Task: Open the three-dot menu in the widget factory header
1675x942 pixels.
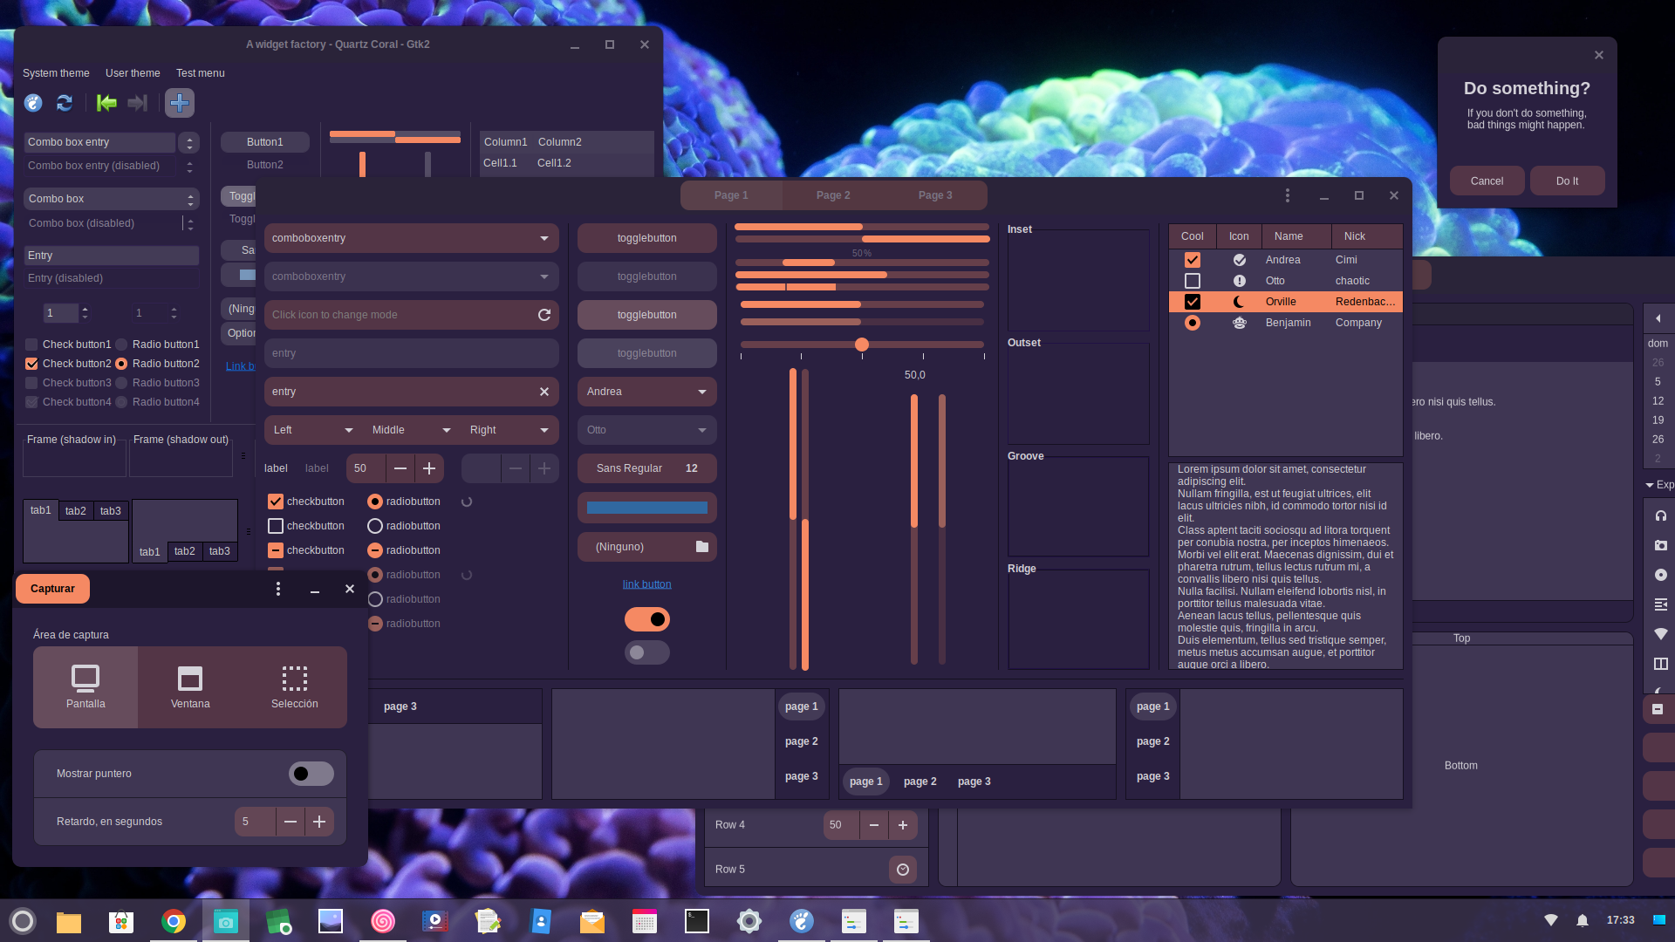Action: [1288, 195]
